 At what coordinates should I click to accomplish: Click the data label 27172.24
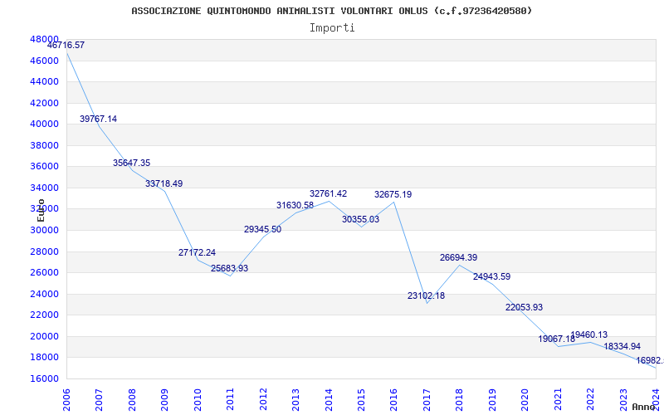click(197, 253)
